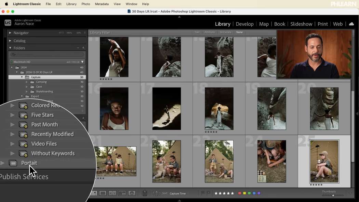359x202 pixels.
Task: Expand the Catalog panel
Action: (x=10, y=41)
